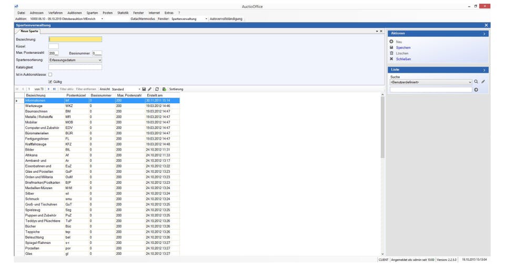This screenshot has height=266, width=505.
Task: Open the Benutzerdefiniert search dropdown
Action: coord(470,82)
